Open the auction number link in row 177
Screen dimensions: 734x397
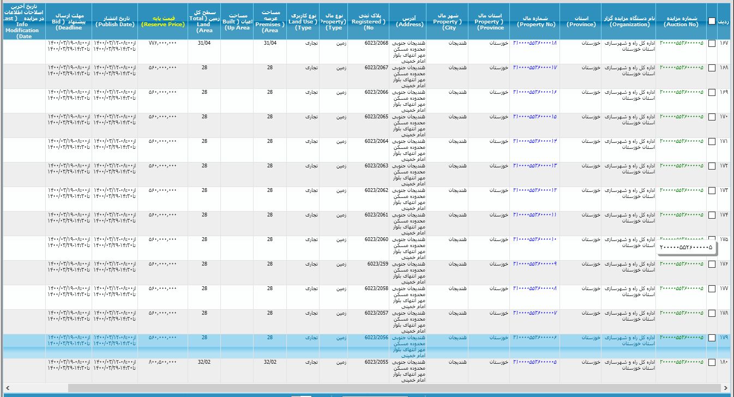(682, 288)
